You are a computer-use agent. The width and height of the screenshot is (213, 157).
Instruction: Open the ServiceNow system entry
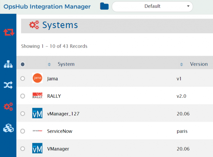(60, 131)
